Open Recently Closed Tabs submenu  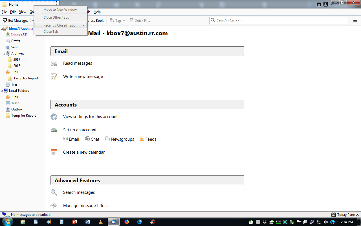[61, 25]
